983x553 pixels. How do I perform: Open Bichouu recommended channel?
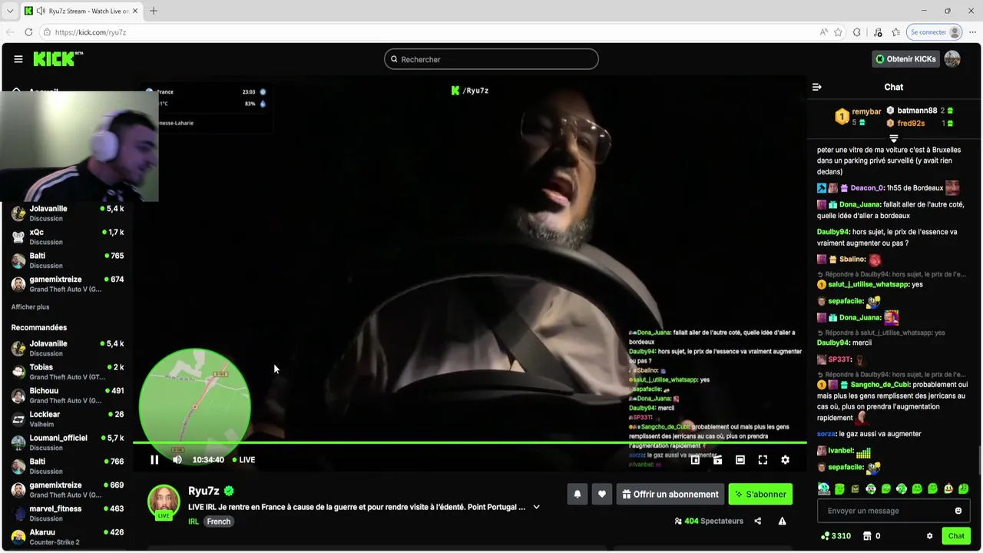click(x=68, y=396)
